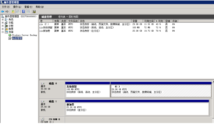Screen dimensions: 214x124
Task: Click the CD-ROM 0 drive icon
Action: tap(43, 119)
